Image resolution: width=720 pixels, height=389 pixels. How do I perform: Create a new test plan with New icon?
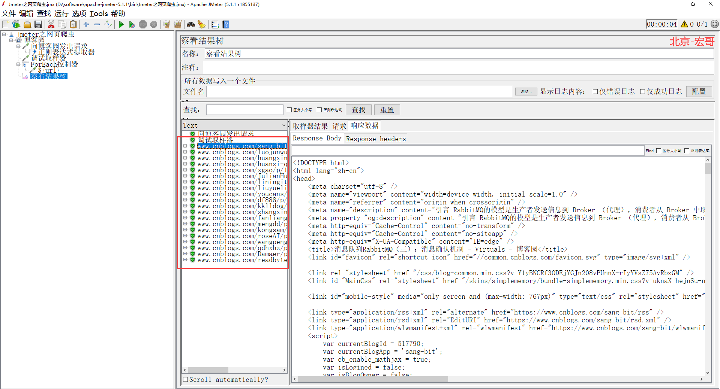pos(6,24)
